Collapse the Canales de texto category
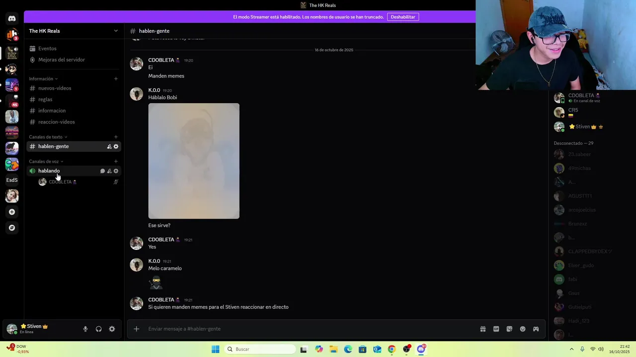The image size is (636, 357). [48, 137]
